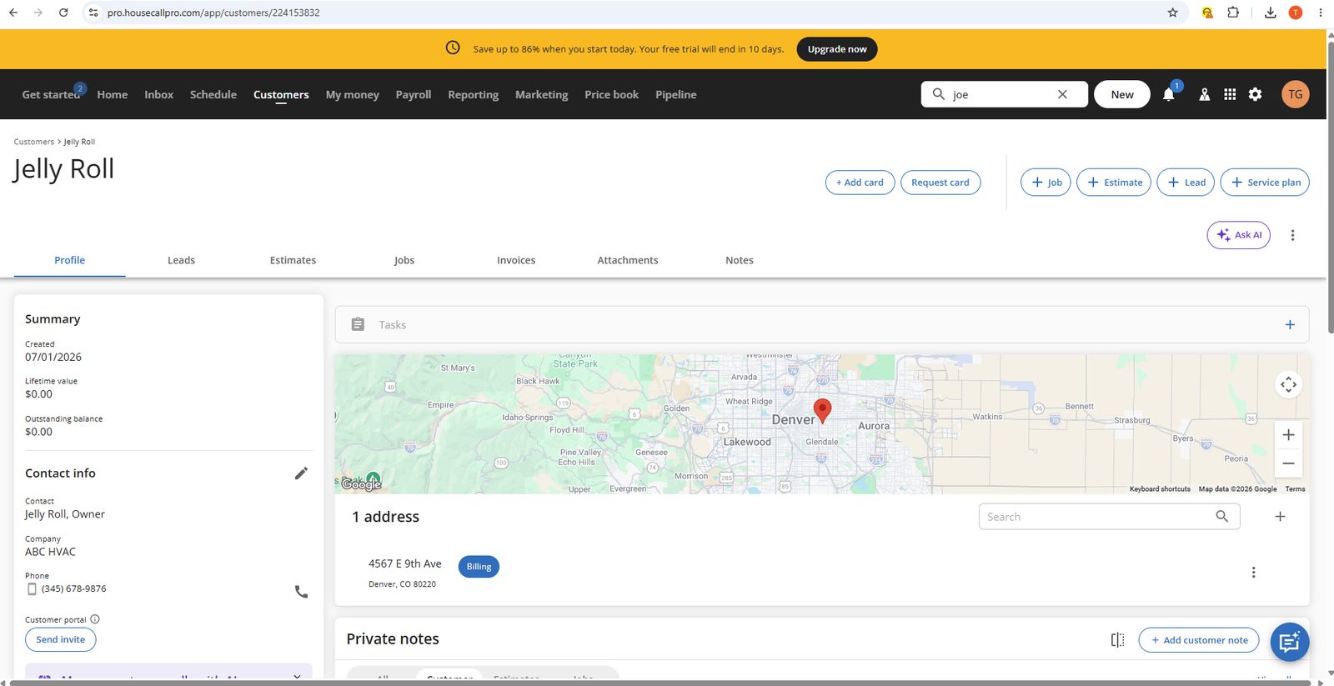
Task: Open the notifications bell
Action: [1169, 94]
